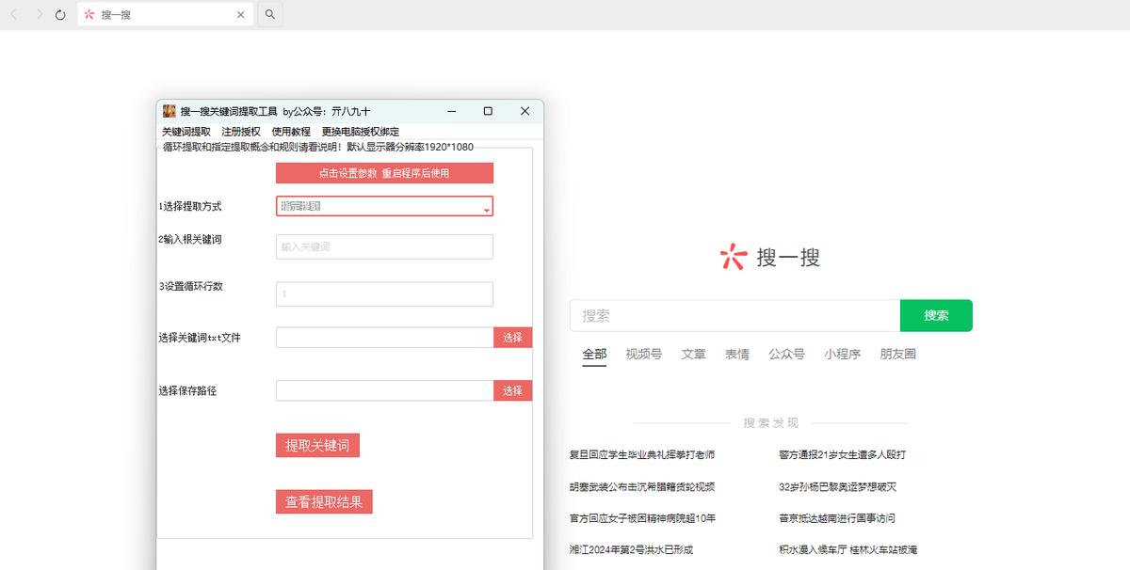Open the 选择提取方式 extraction method dropdown
The width and height of the screenshot is (1130, 570).
click(383, 206)
